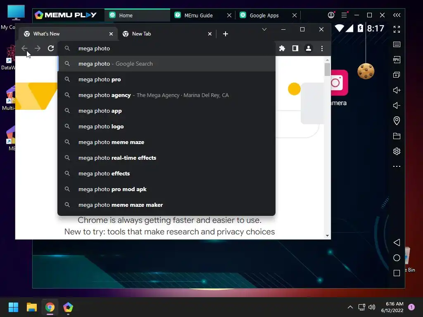
Task: Open MEmu shared folder icon
Action: pos(397,136)
